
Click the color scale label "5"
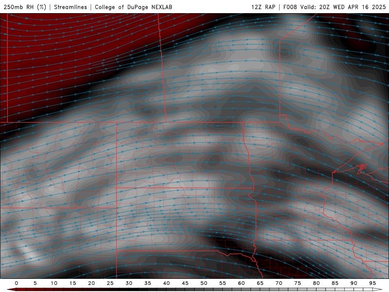35,283
